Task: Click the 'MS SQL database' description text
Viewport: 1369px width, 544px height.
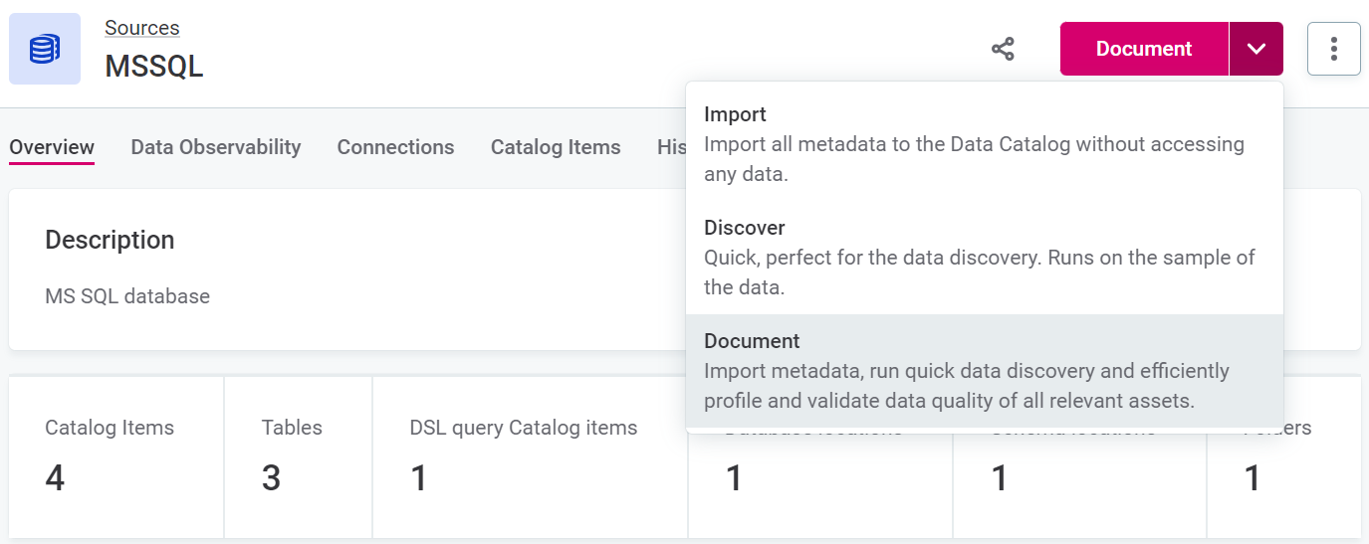Action: 127,296
